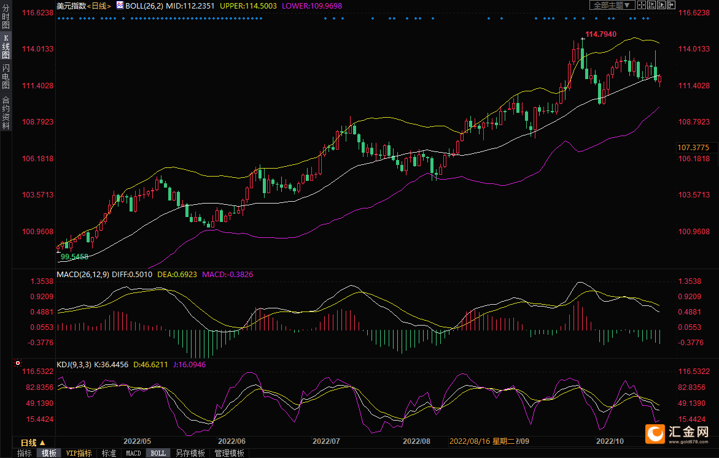Open 合约资料 side tab
Screen dimensions: 719x458
6,112
